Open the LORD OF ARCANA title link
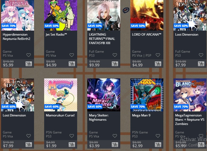This screenshot has height=151, width=207. point(147,34)
